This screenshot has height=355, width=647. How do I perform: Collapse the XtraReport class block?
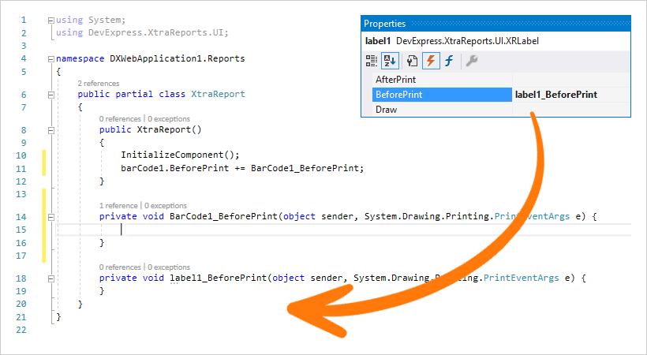50,95
